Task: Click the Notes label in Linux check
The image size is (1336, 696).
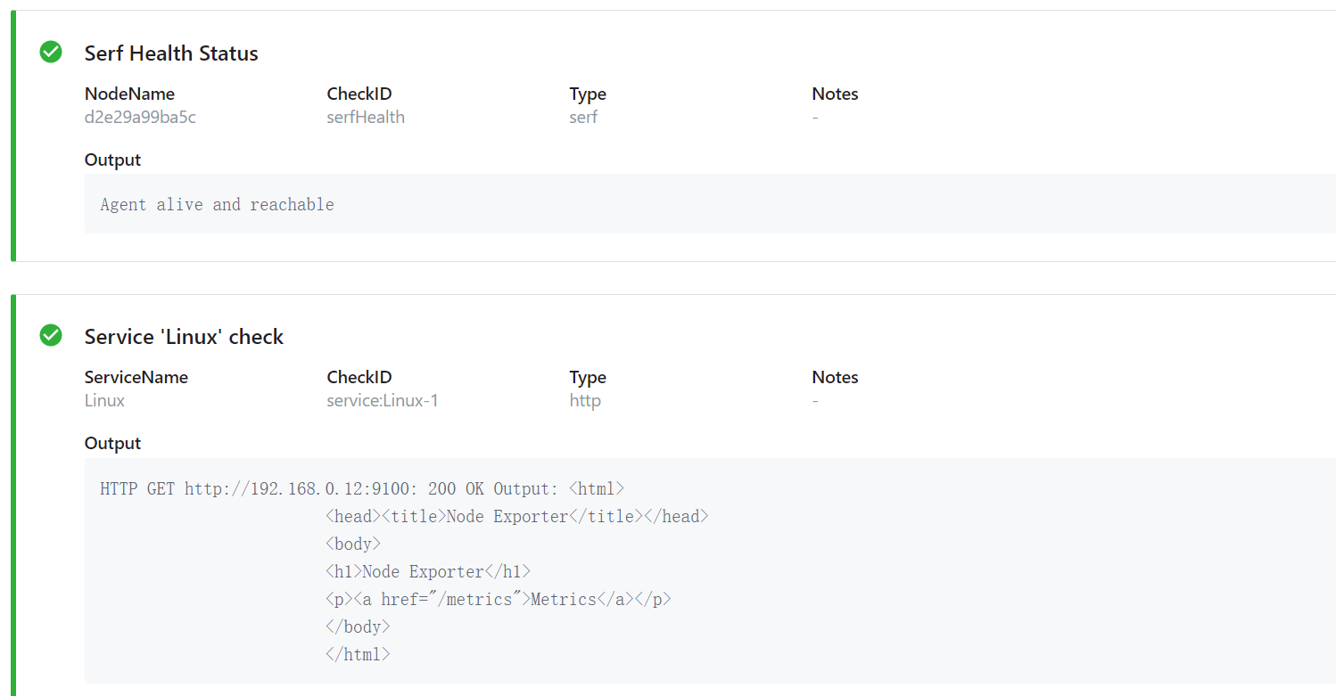Action: tap(835, 377)
